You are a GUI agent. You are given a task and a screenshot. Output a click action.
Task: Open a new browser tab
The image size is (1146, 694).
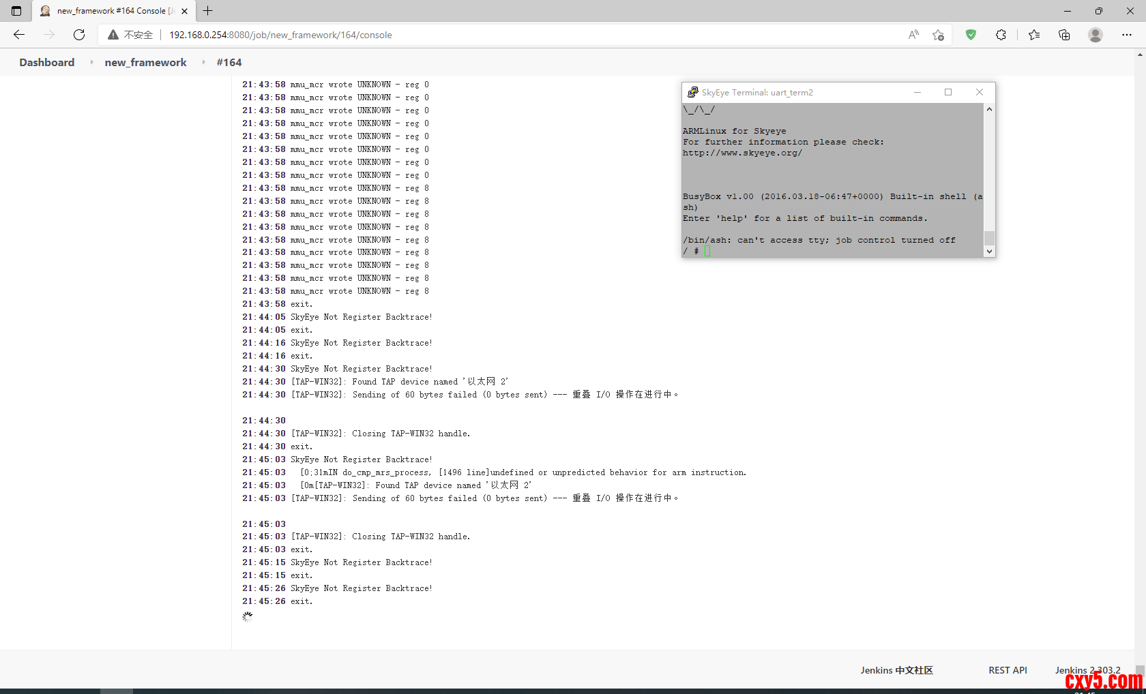click(208, 11)
